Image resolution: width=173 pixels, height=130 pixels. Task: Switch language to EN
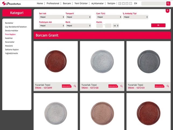pyautogui.click(x=136, y=4)
